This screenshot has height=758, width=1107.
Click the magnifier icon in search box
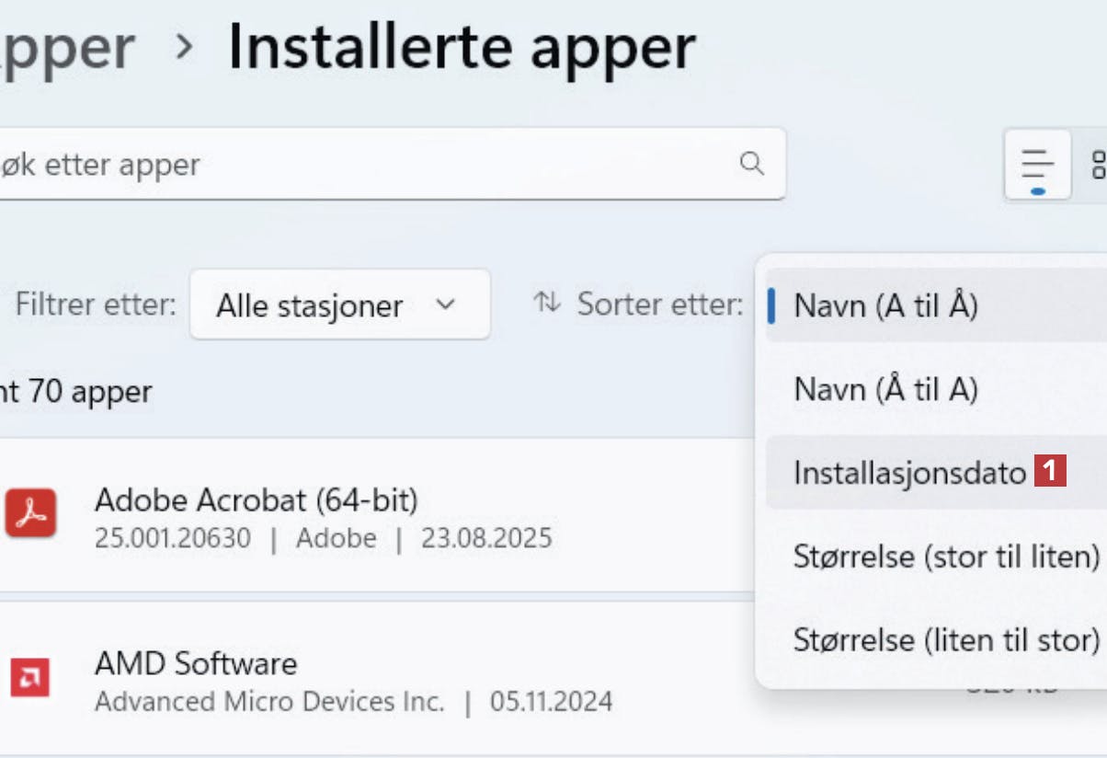[751, 164]
